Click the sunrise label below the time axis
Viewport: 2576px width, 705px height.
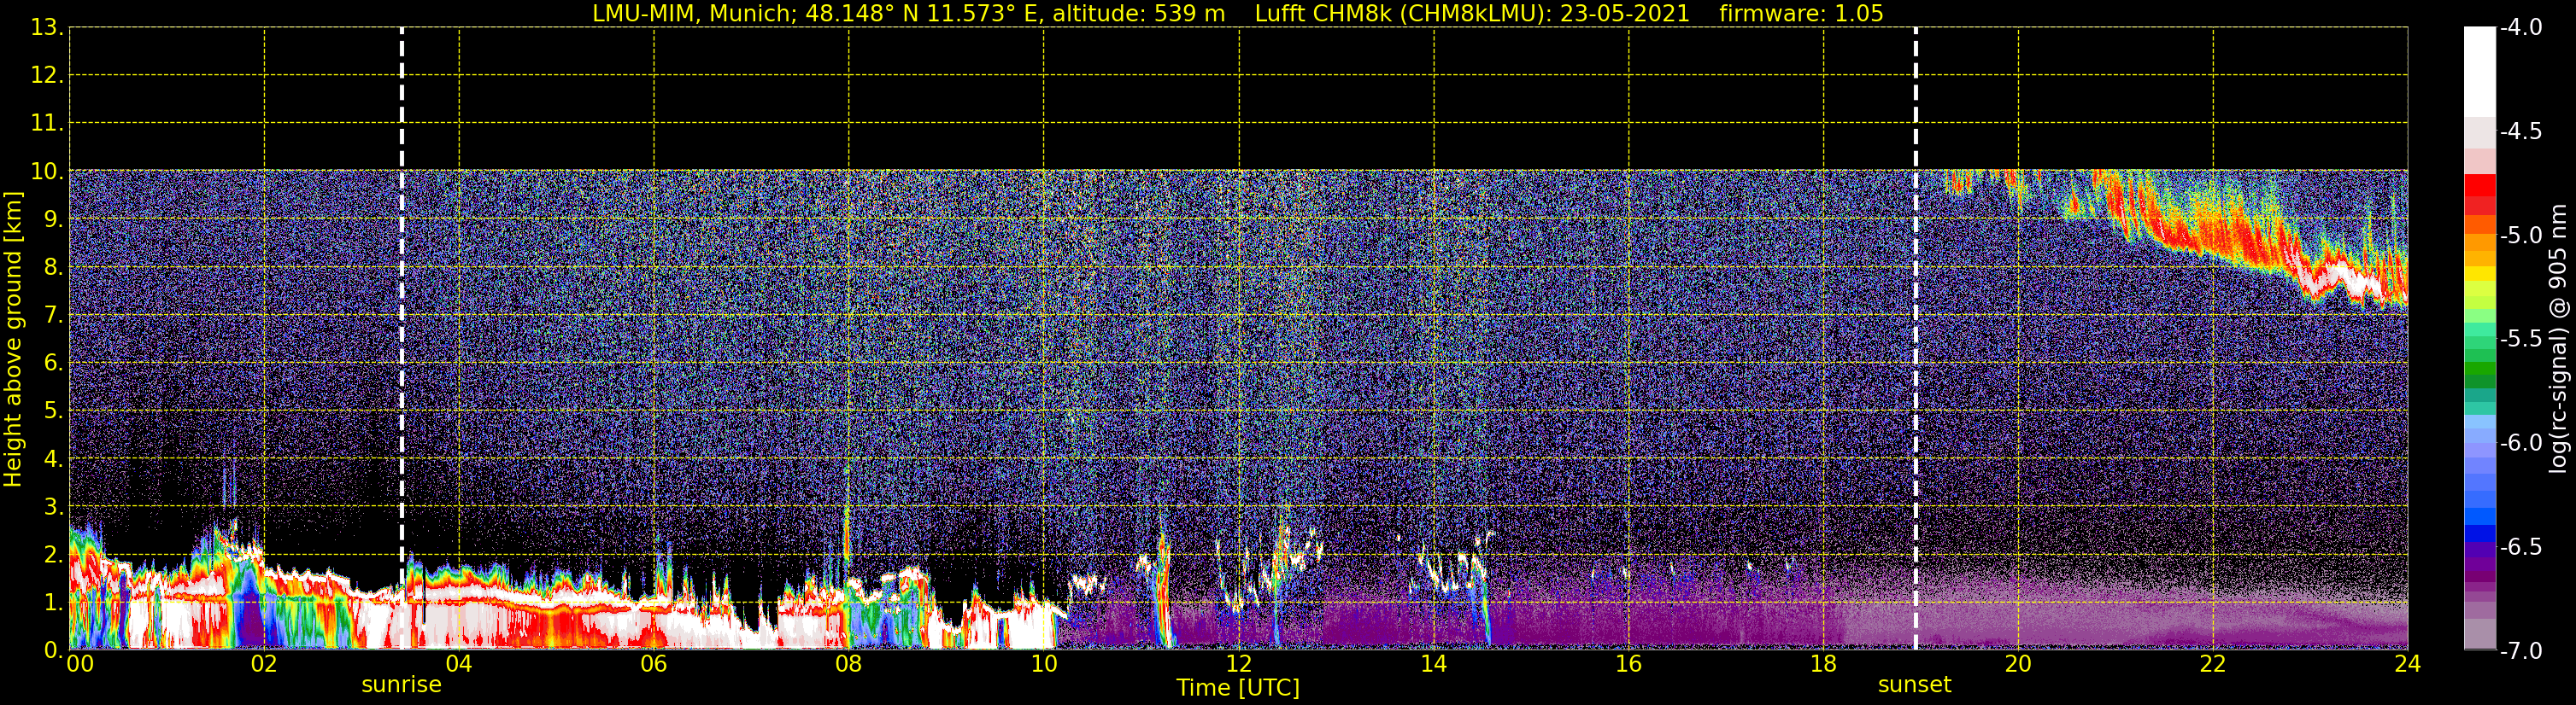[401, 685]
